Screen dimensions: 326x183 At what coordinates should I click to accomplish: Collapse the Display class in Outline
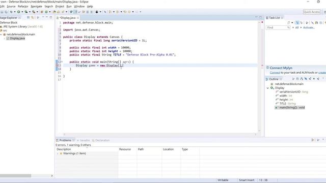[268, 88]
